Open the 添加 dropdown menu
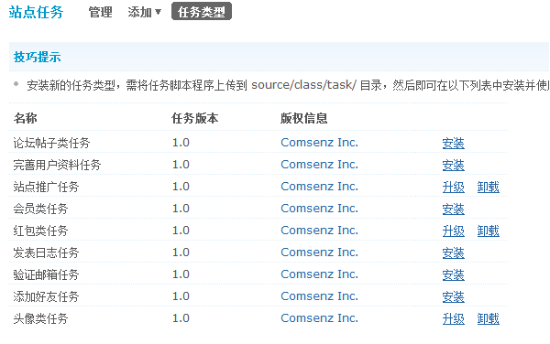Screen dimensions: 550x344 tap(144, 12)
